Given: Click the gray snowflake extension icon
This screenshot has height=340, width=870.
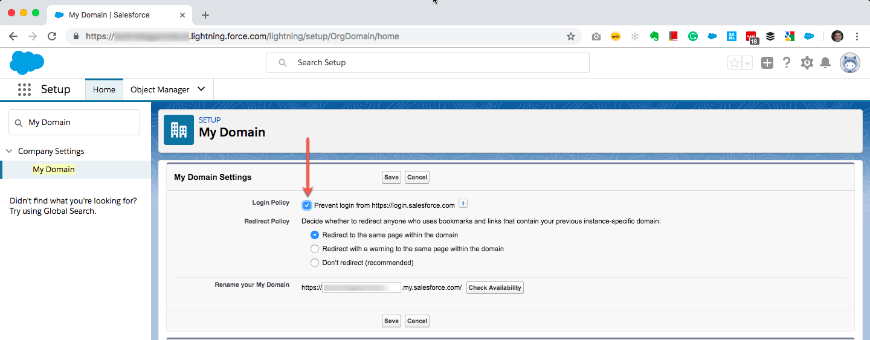Looking at the screenshot, I should [x=634, y=36].
